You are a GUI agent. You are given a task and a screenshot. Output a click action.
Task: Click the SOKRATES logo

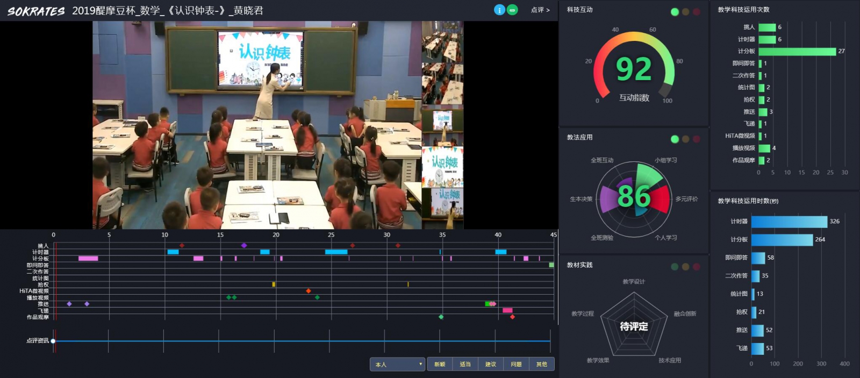pos(36,11)
